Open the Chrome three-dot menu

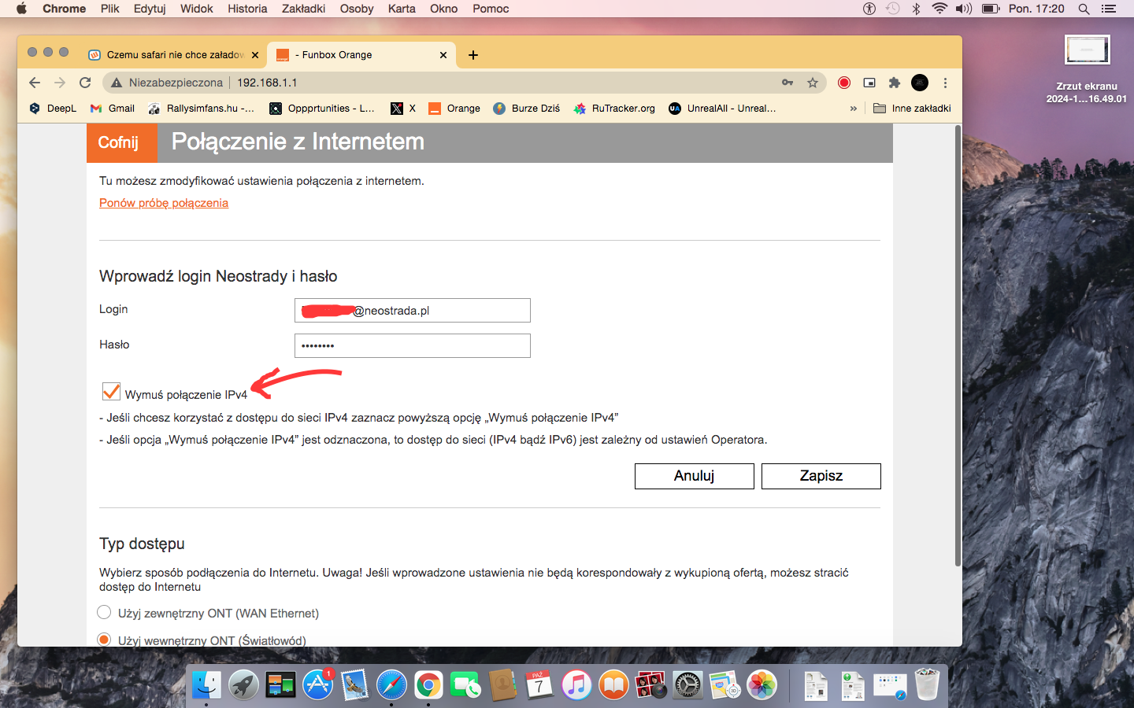click(945, 83)
